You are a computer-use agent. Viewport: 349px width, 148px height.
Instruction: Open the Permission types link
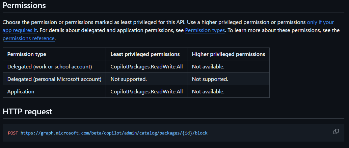(205, 30)
